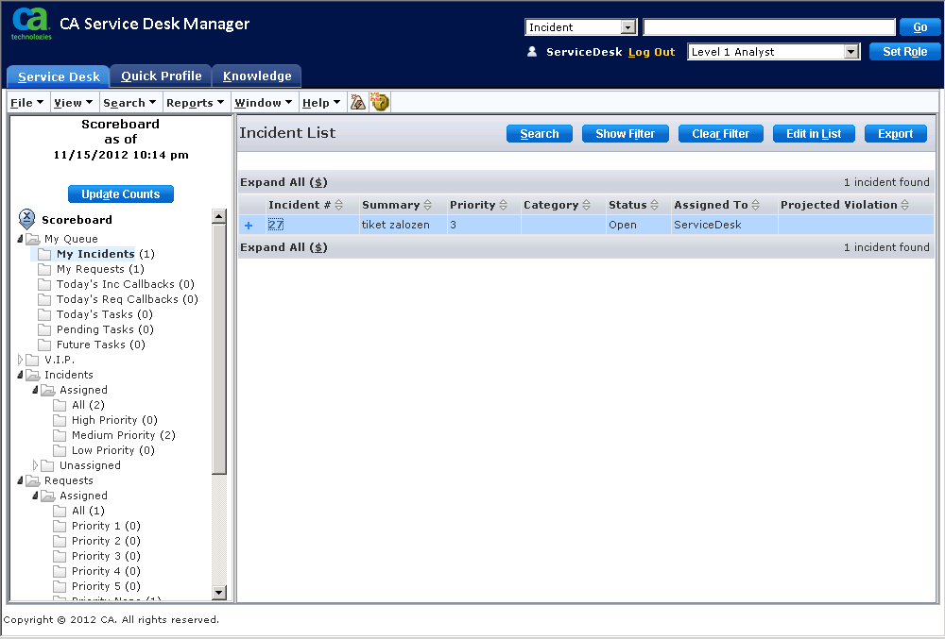This screenshot has width=945, height=639.
Task: Click the Priority 1 folder icon
Action: pyautogui.click(x=60, y=526)
